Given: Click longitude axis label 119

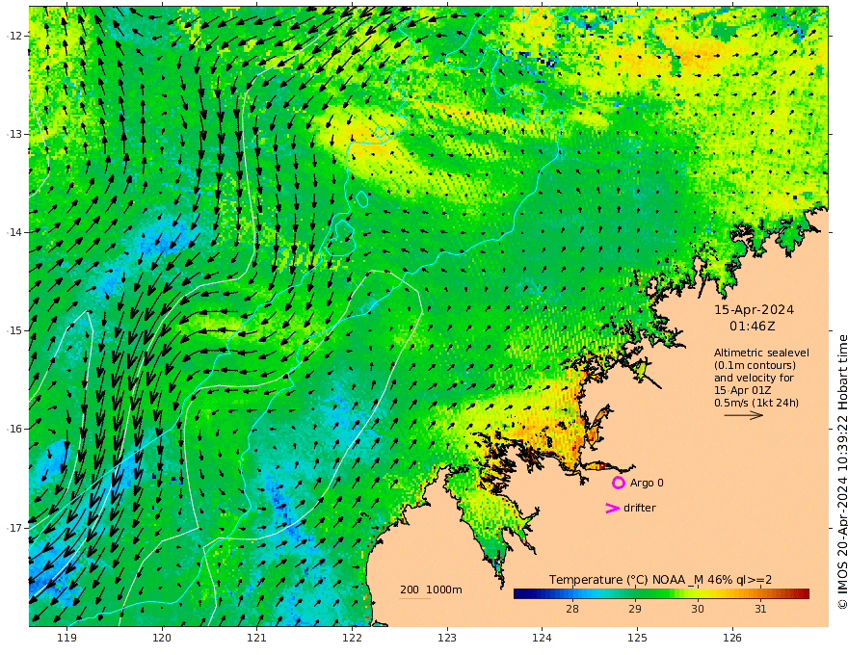Looking at the screenshot, I should click(66, 639).
